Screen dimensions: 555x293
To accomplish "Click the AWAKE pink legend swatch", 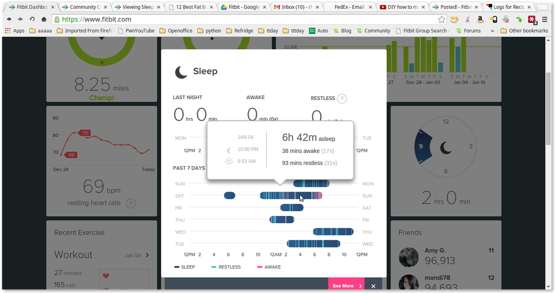I will coord(260,267).
